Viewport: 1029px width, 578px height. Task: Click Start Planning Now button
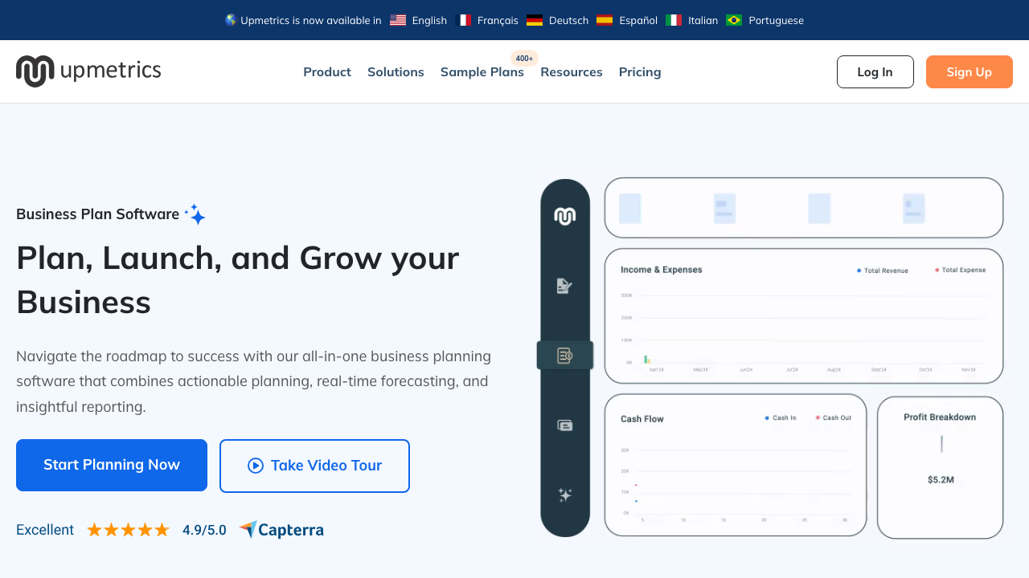coord(112,465)
